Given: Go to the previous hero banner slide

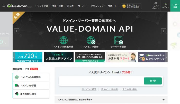Looking at the screenshot, I should coord(16,31).
